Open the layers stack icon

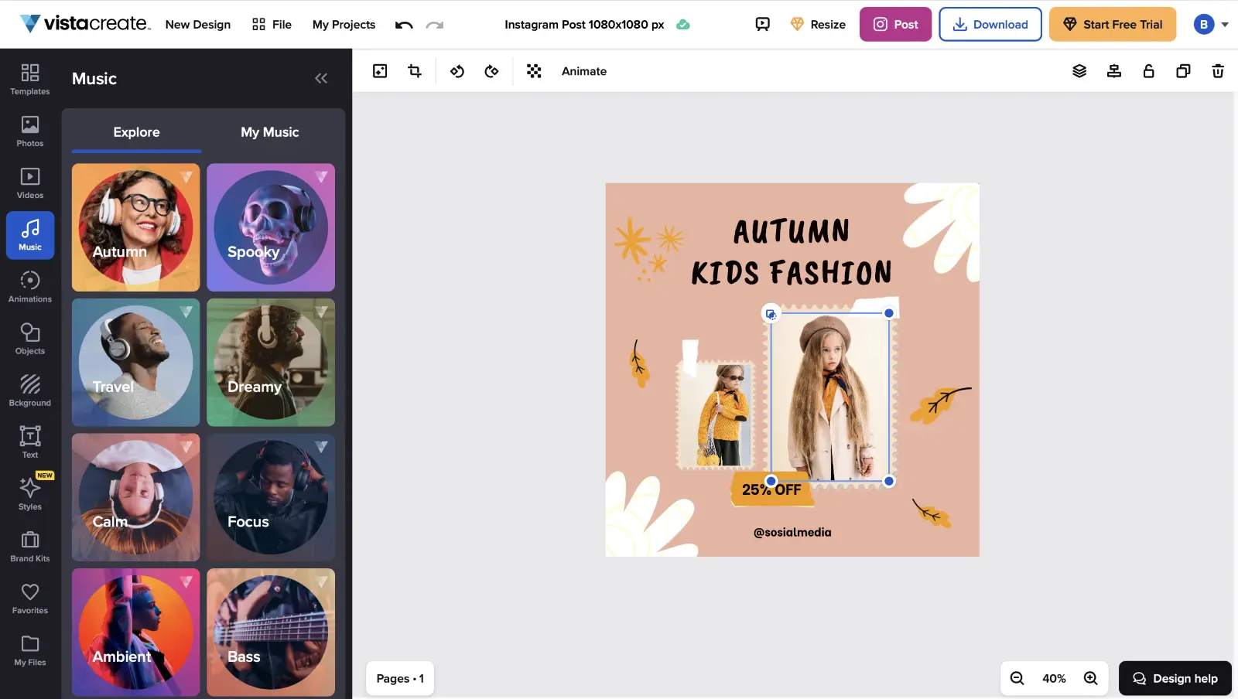tap(1079, 71)
